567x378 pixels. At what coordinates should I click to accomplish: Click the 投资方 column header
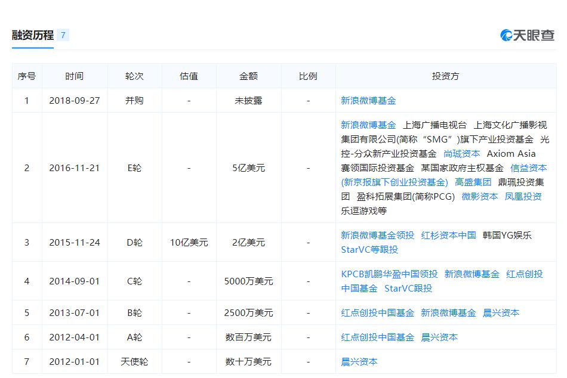(445, 76)
